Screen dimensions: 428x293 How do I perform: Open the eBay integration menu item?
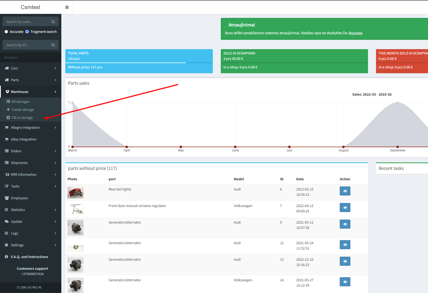point(23,139)
